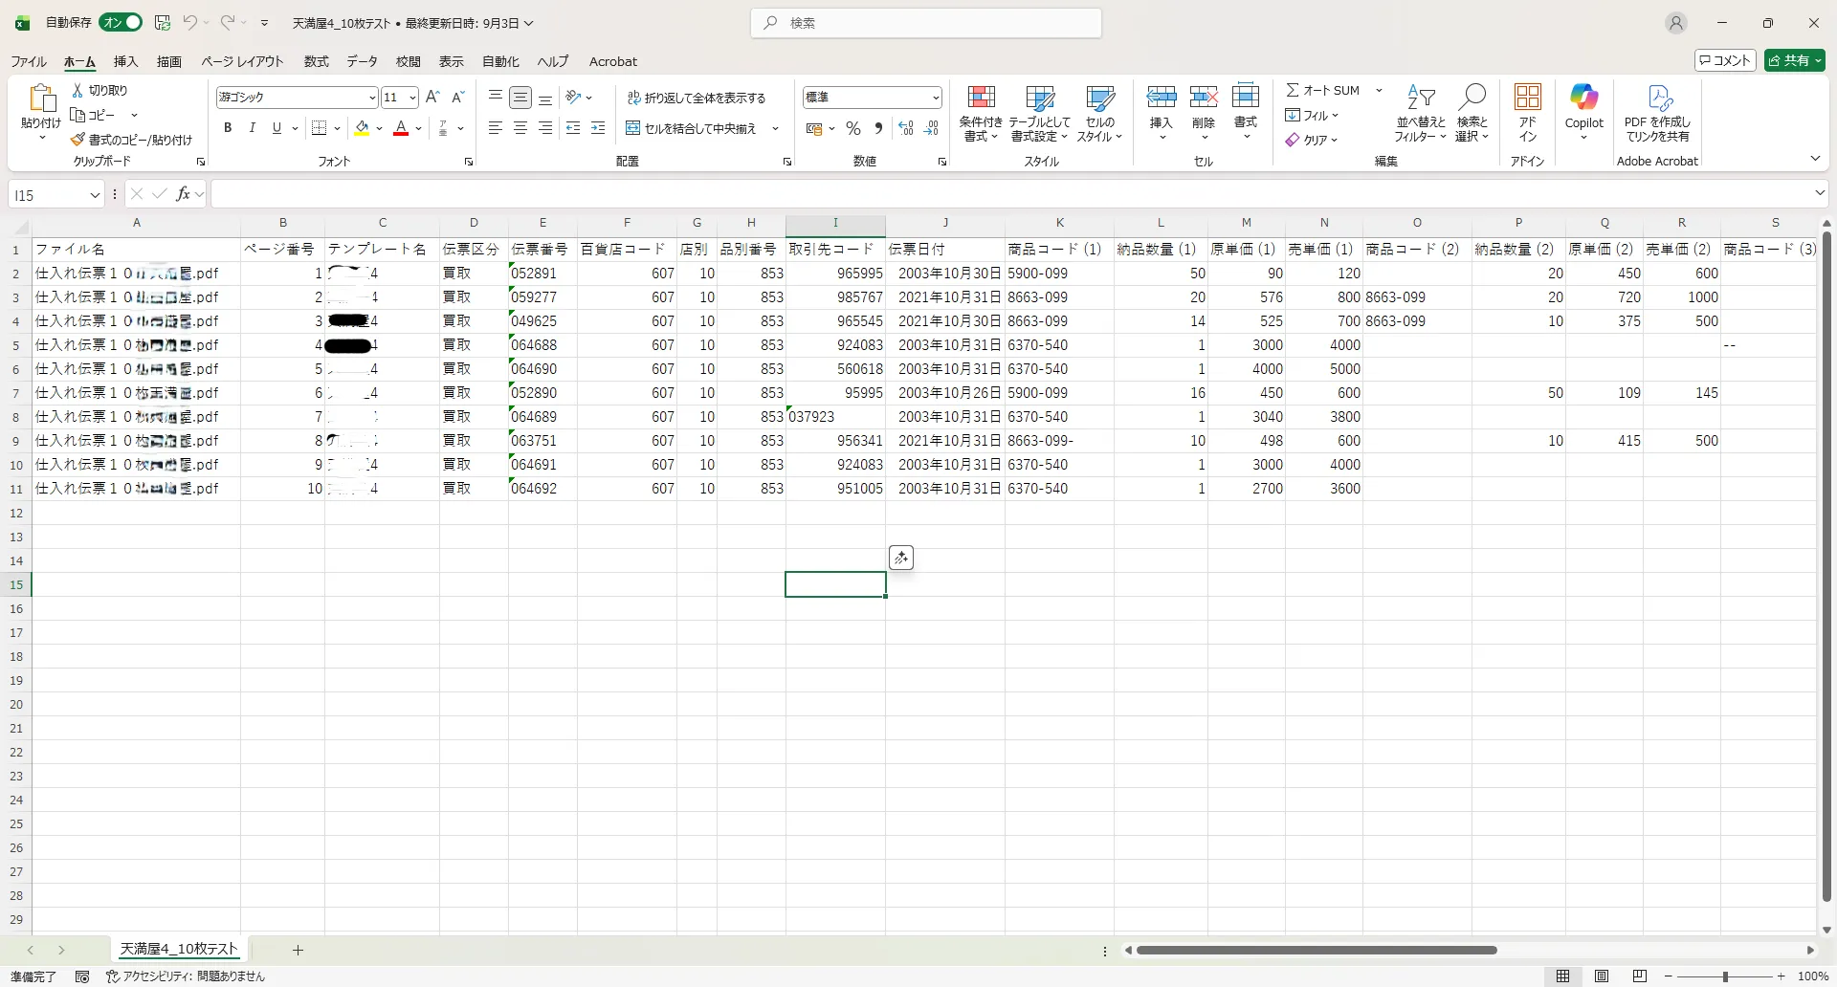Open the Name Box dropdown arrow

click(95, 195)
